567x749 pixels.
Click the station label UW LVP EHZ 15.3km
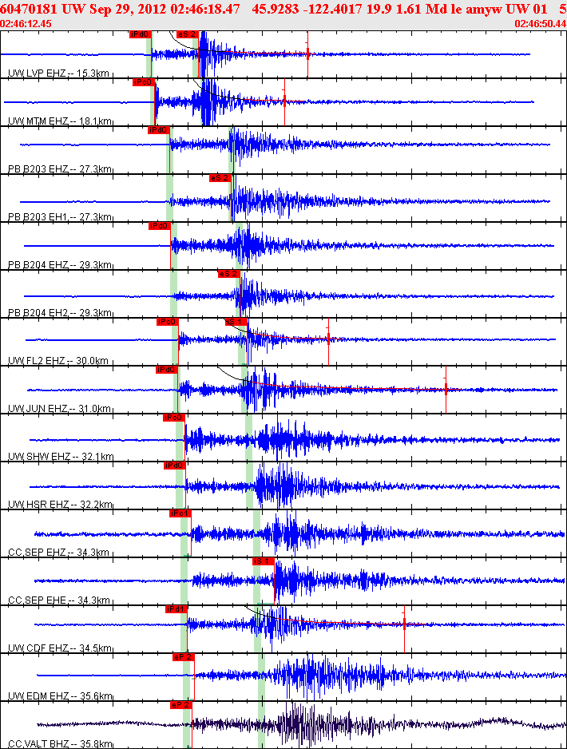pos(58,73)
